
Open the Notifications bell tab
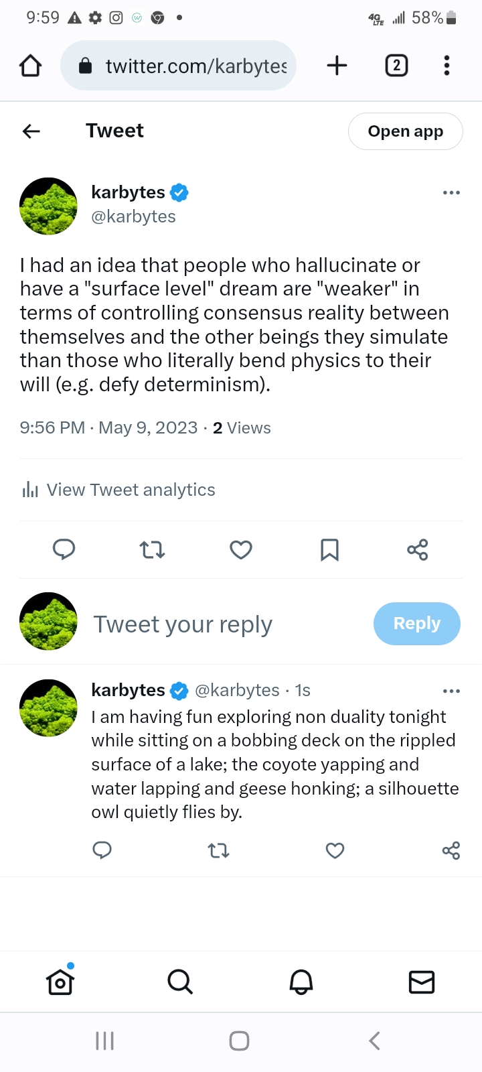click(301, 982)
